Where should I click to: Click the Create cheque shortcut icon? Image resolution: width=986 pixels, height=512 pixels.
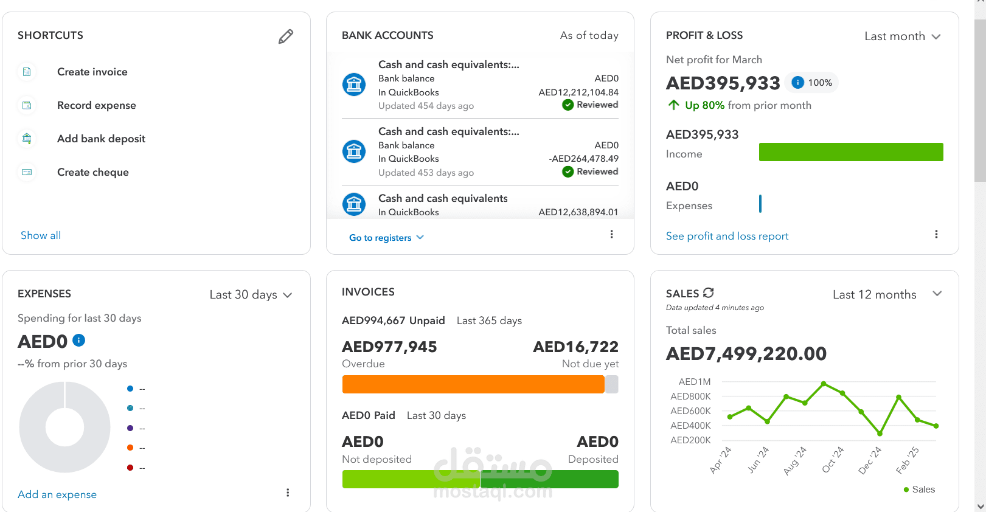(27, 172)
